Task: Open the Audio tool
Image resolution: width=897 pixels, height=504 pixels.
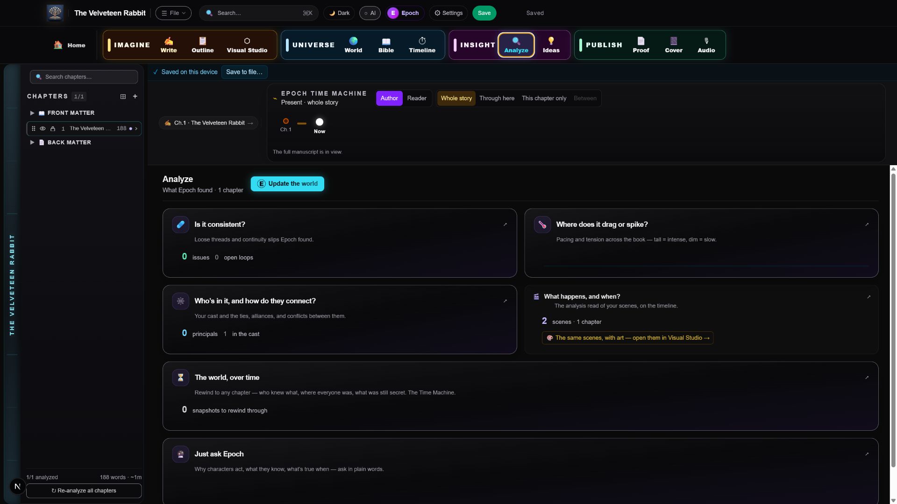Action: (x=706, y=45)
